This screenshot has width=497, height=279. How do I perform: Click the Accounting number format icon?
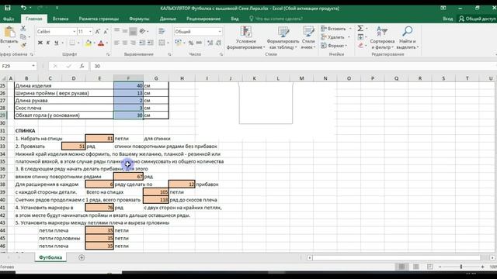pyautogui.click(x=178, y=43)
